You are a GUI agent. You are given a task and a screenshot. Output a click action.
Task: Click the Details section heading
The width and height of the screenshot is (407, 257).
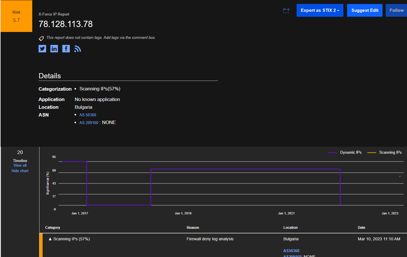pos(50,76)
